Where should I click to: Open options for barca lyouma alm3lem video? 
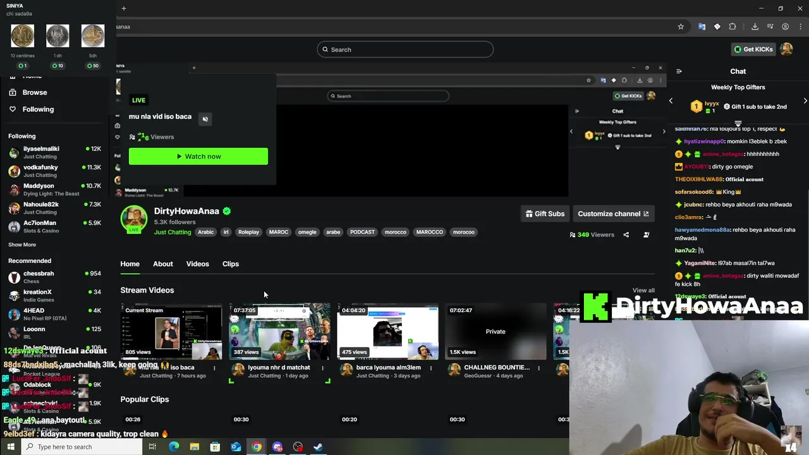[430, 368]
